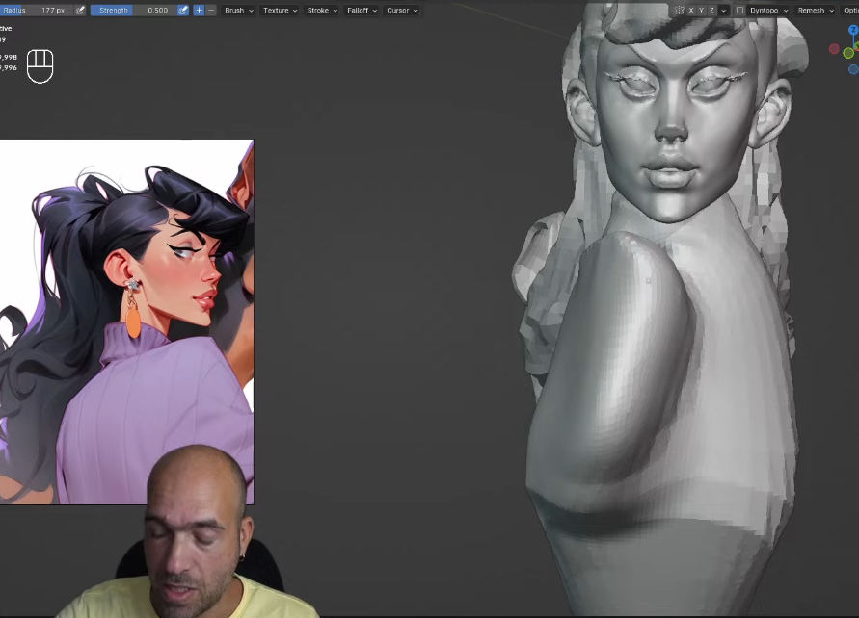859x618 pixels.
Task: Click the blue Z axis on gizmo
Action: [853, 30]
